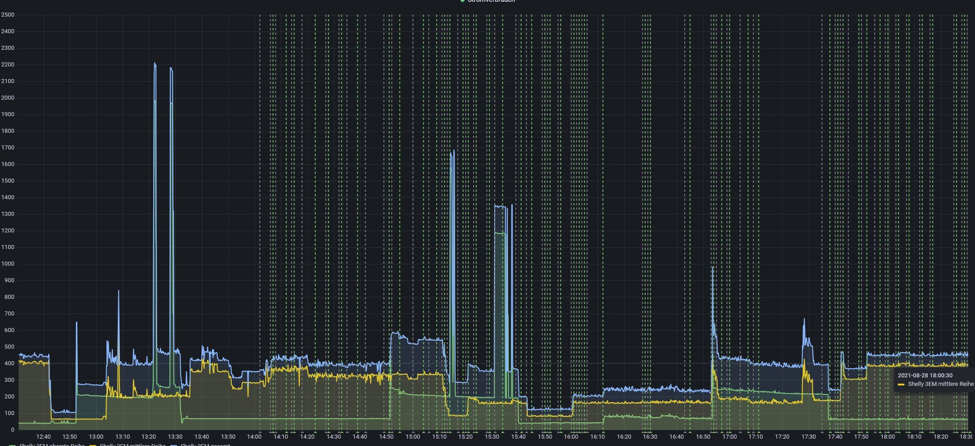
Task: Open the Stromverbrauch panel title menu
Action: coord(491,1)
